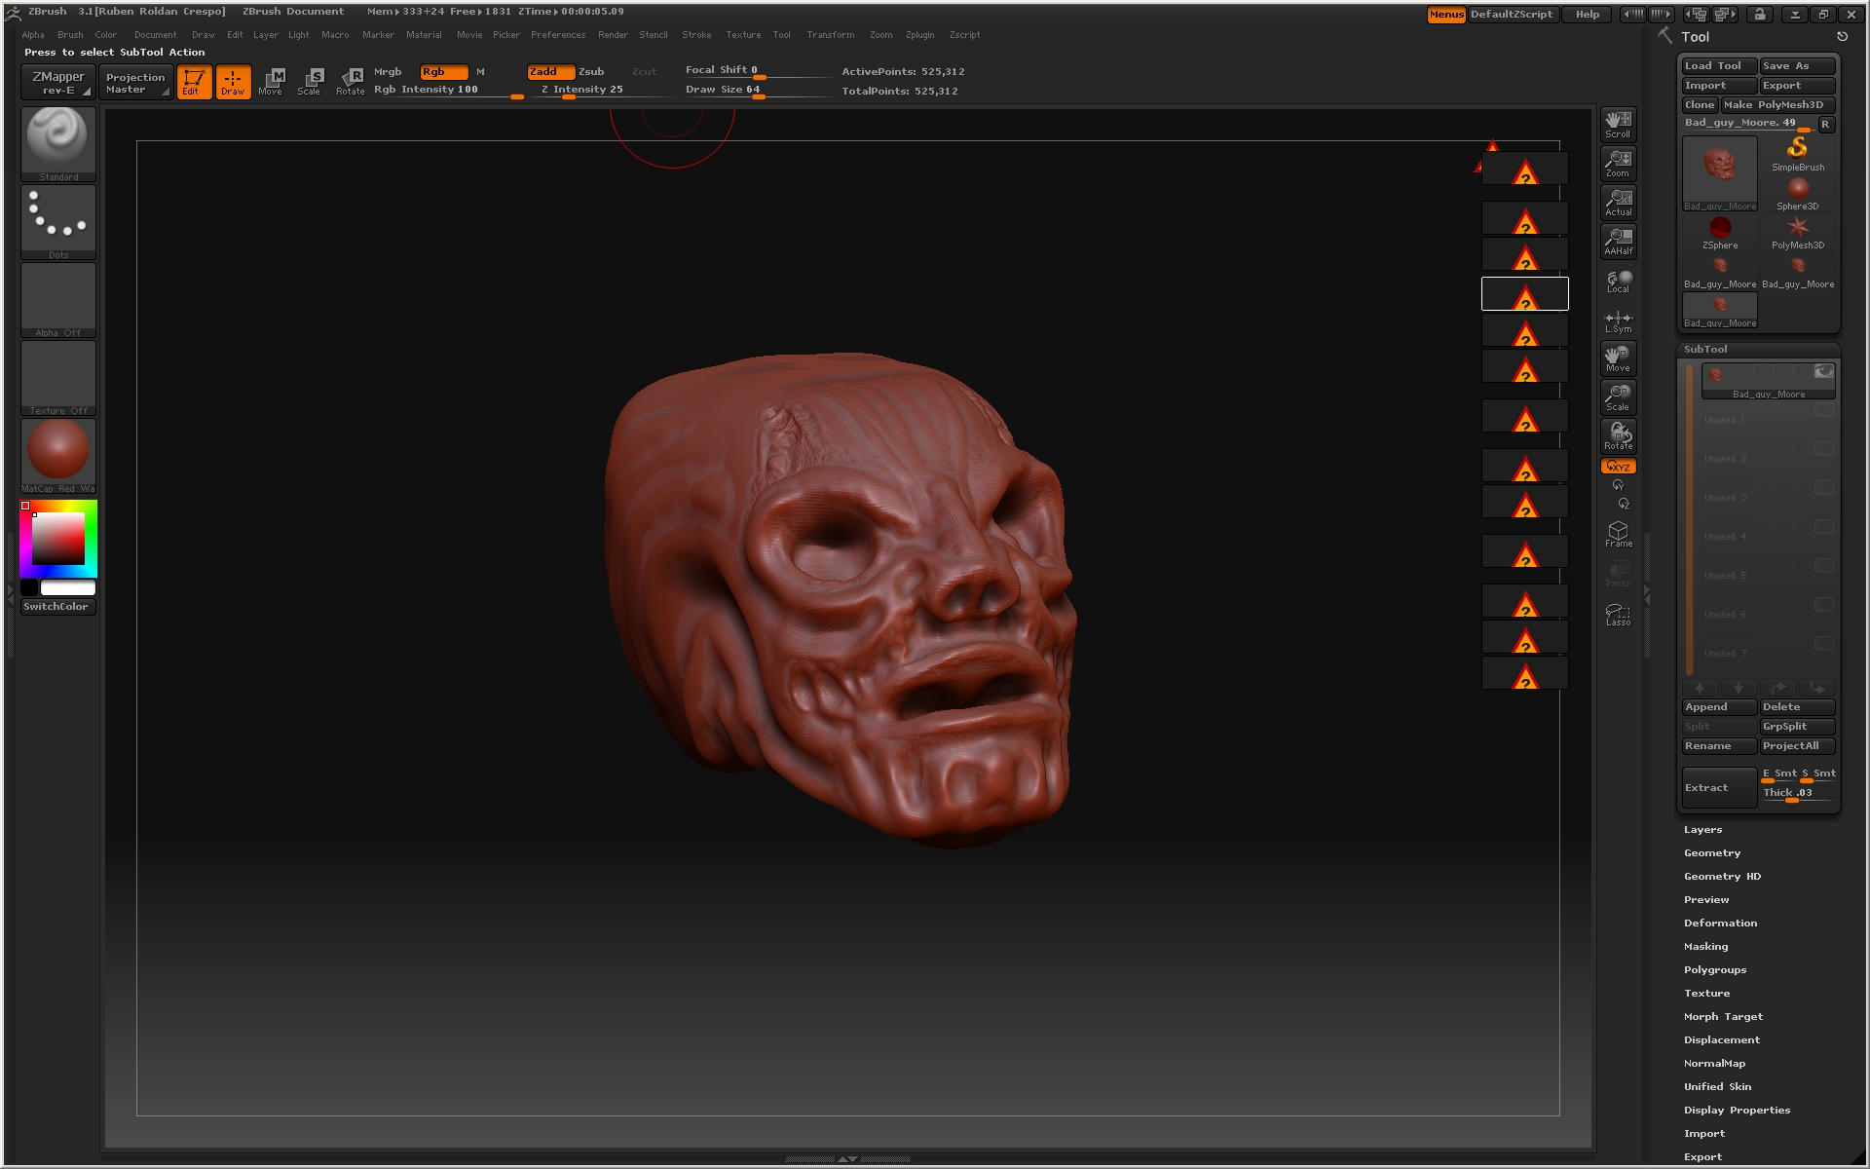Open the Dots stroke selector

(x=58, y=221)
